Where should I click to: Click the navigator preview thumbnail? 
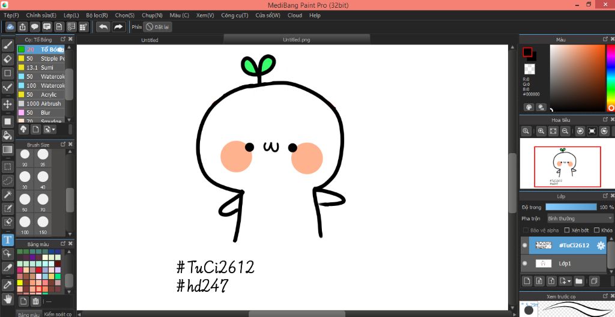[x=567, y=163]
